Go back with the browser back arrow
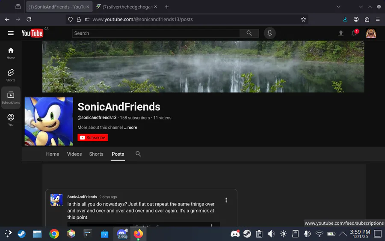The image size is (385, 241). [x=7, y=19]
